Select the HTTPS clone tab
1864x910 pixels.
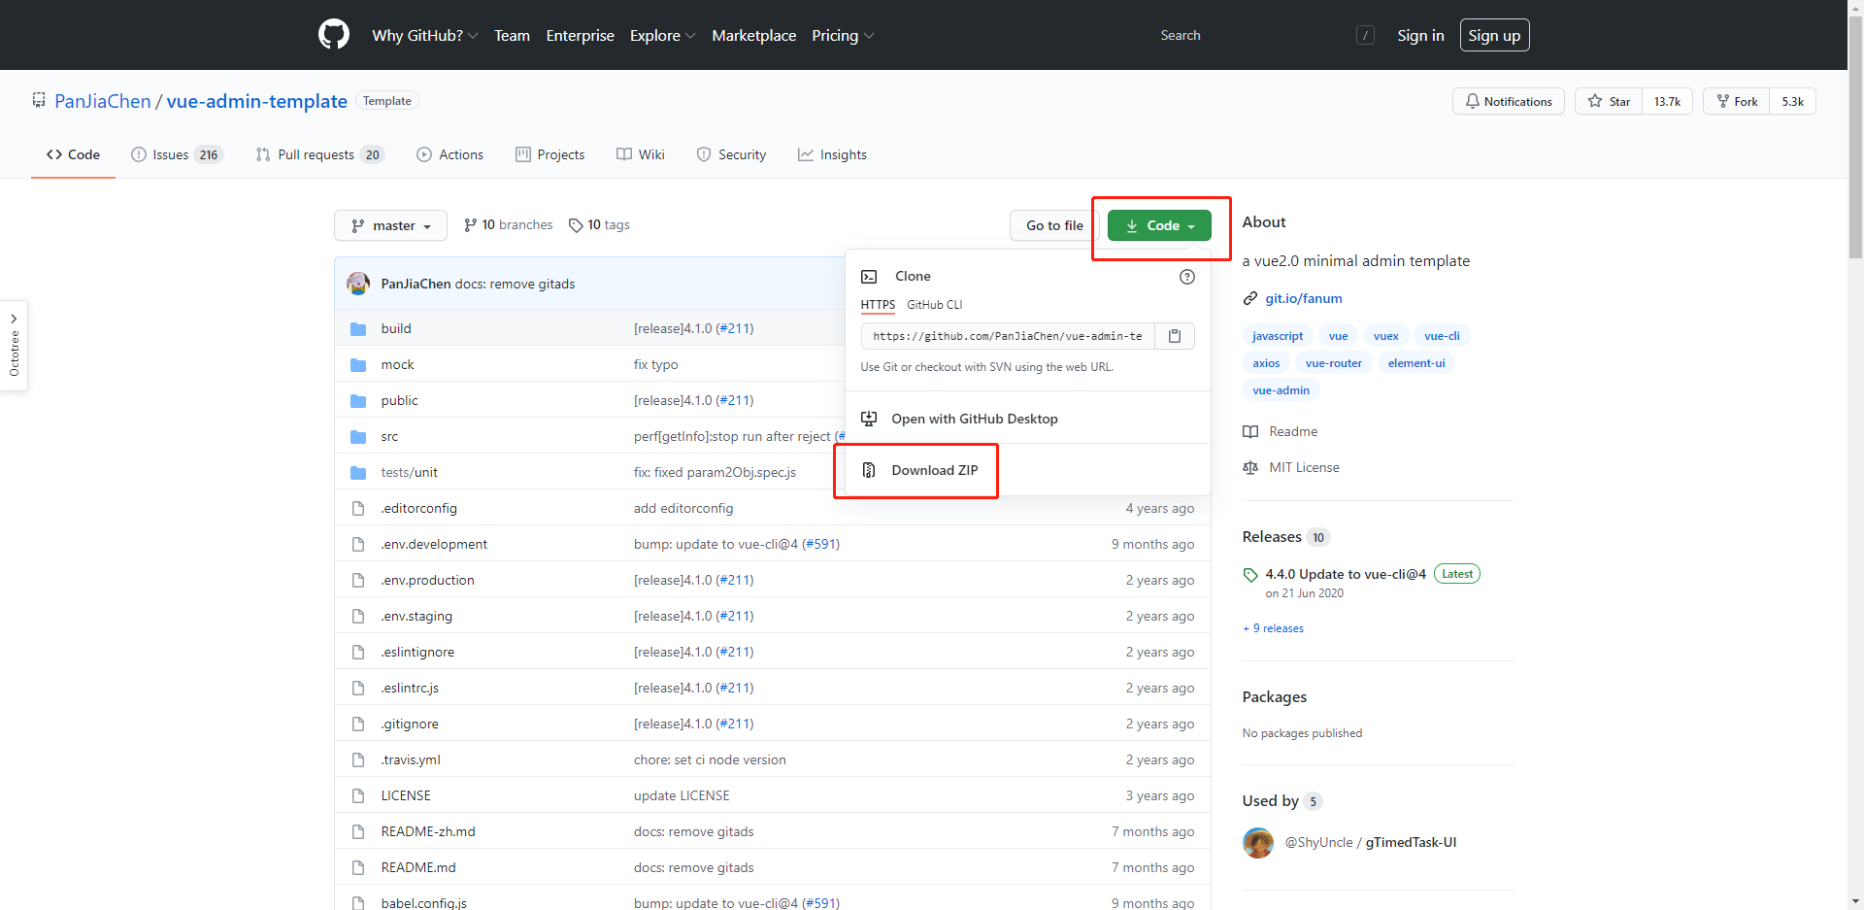click(x=878, y=305)
